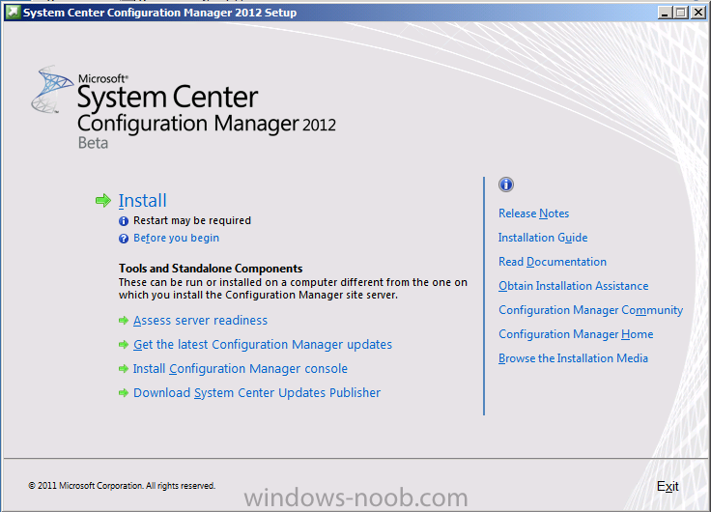Get the latest Configuration Manager updates
This screenshot has height=512, width=711.
tap(263, 345)
